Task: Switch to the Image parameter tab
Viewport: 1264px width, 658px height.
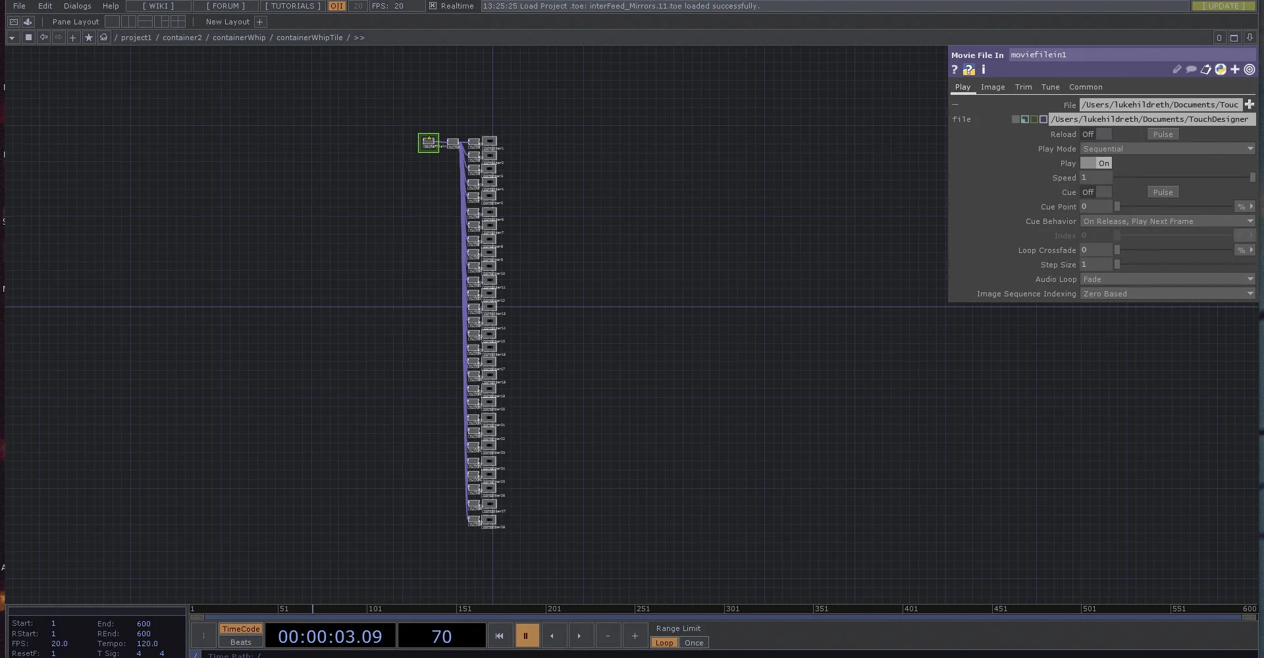Action: (993, 87)
